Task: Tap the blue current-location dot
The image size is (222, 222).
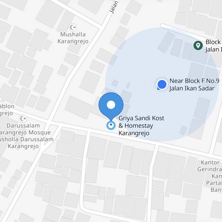Action: [x=162, y=84]
